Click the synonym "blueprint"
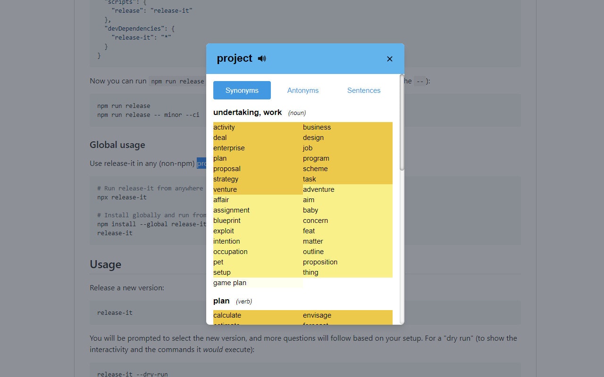 227,221
